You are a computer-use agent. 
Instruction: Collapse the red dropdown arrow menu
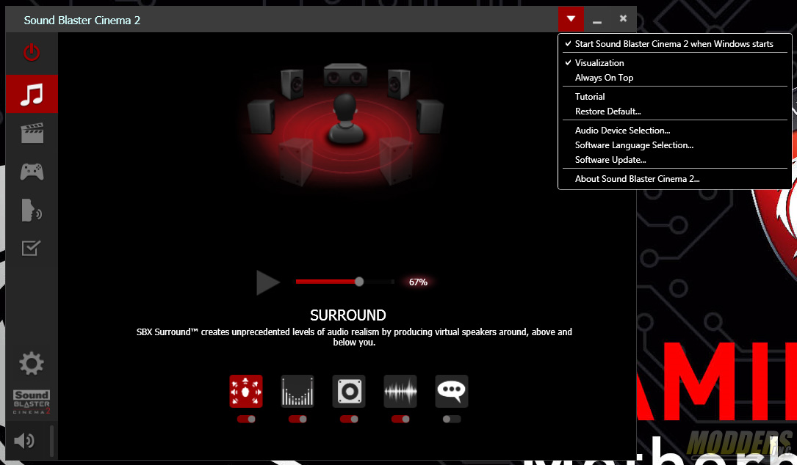click(x=571, y=19)
